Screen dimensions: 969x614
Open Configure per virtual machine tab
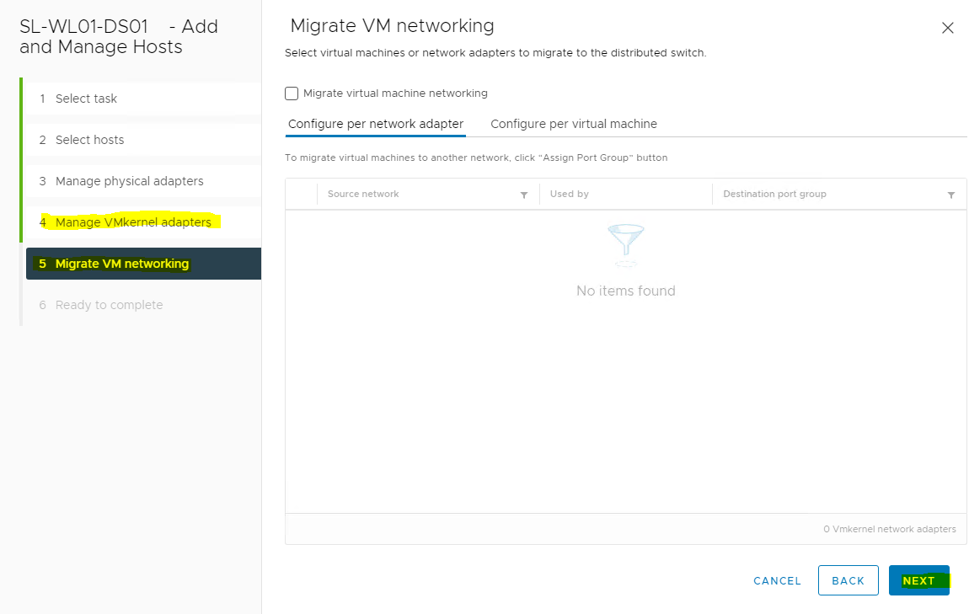point(574,124)
